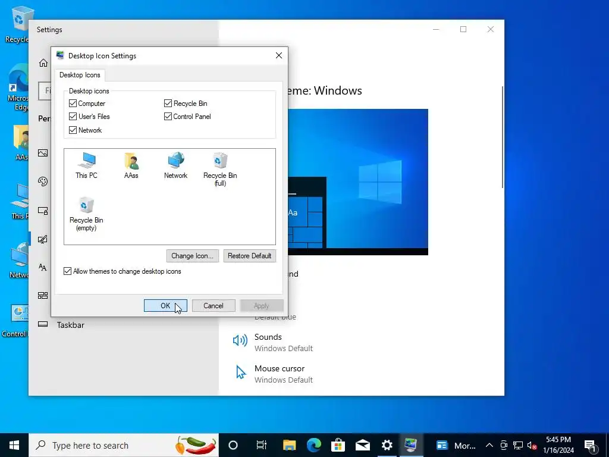Open Start tiles icon in Settings sidebar
This screenshot has height=457, width=609.
point(43,295)
